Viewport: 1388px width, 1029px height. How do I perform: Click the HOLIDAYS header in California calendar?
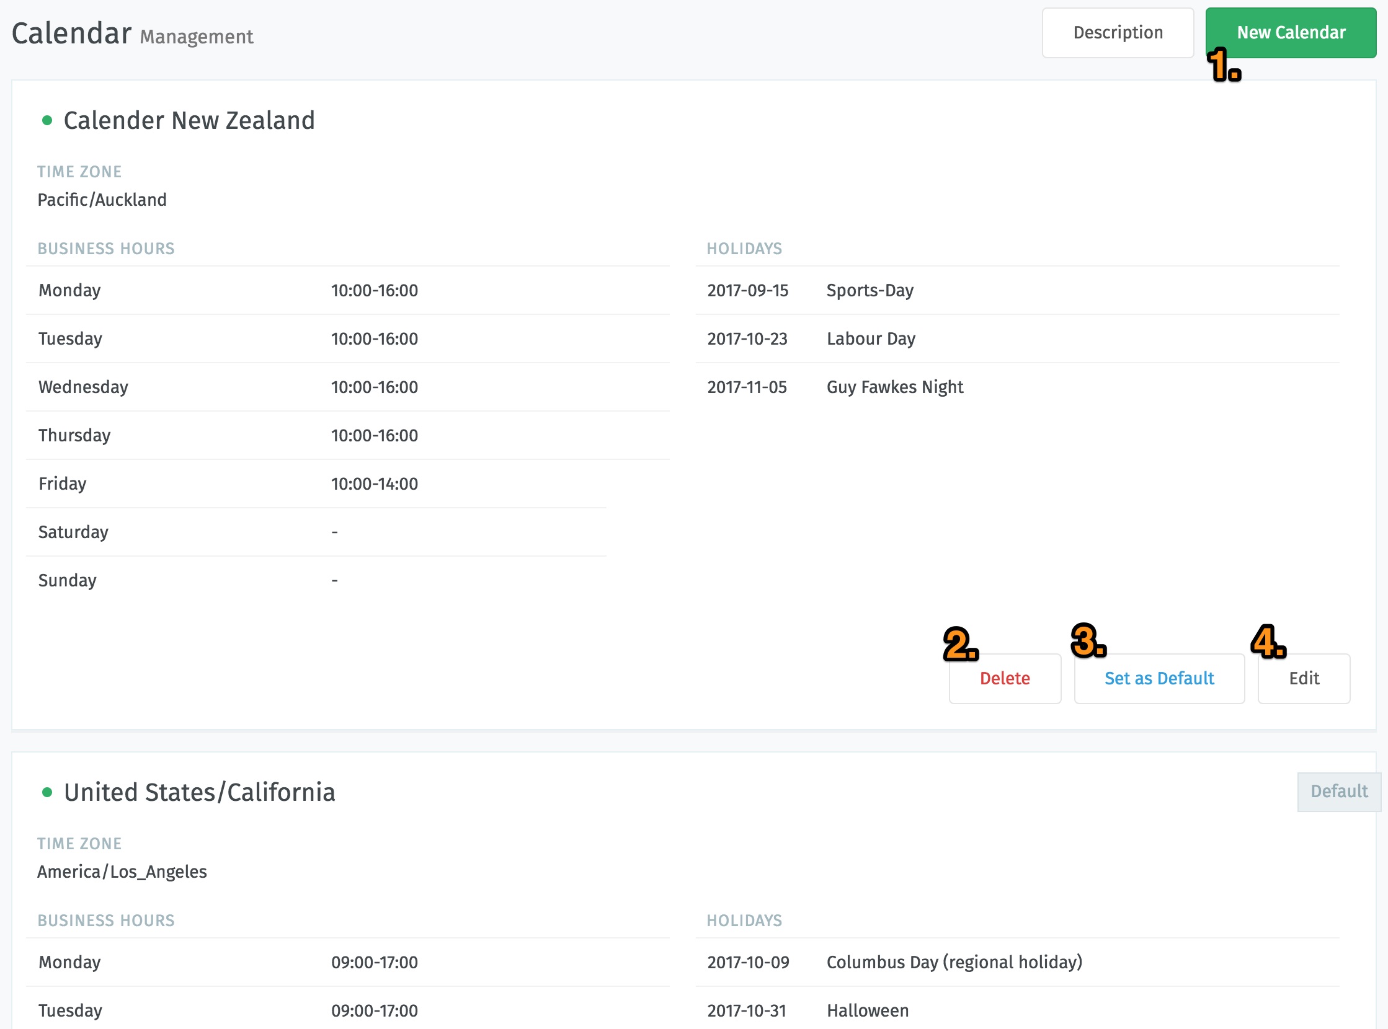[x=744, y=921]
